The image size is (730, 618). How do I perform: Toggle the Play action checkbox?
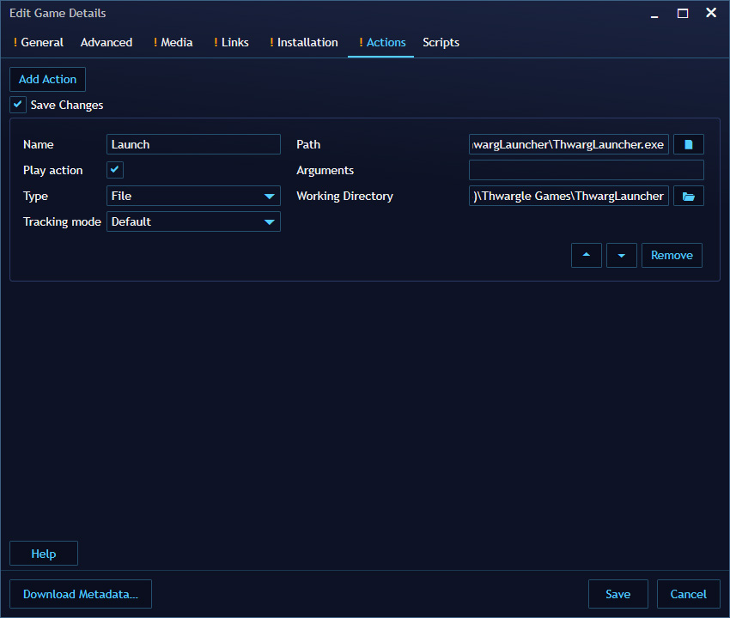click(114, 170)
